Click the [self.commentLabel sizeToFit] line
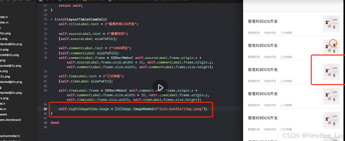 89,53
